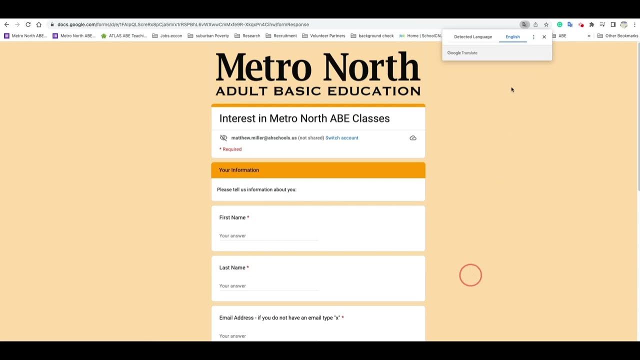Click the Google Translate icon in address bar
Image resolution: width=640 pixels, height=360 pixels.
pyautogui.click(x=524, y=24)
